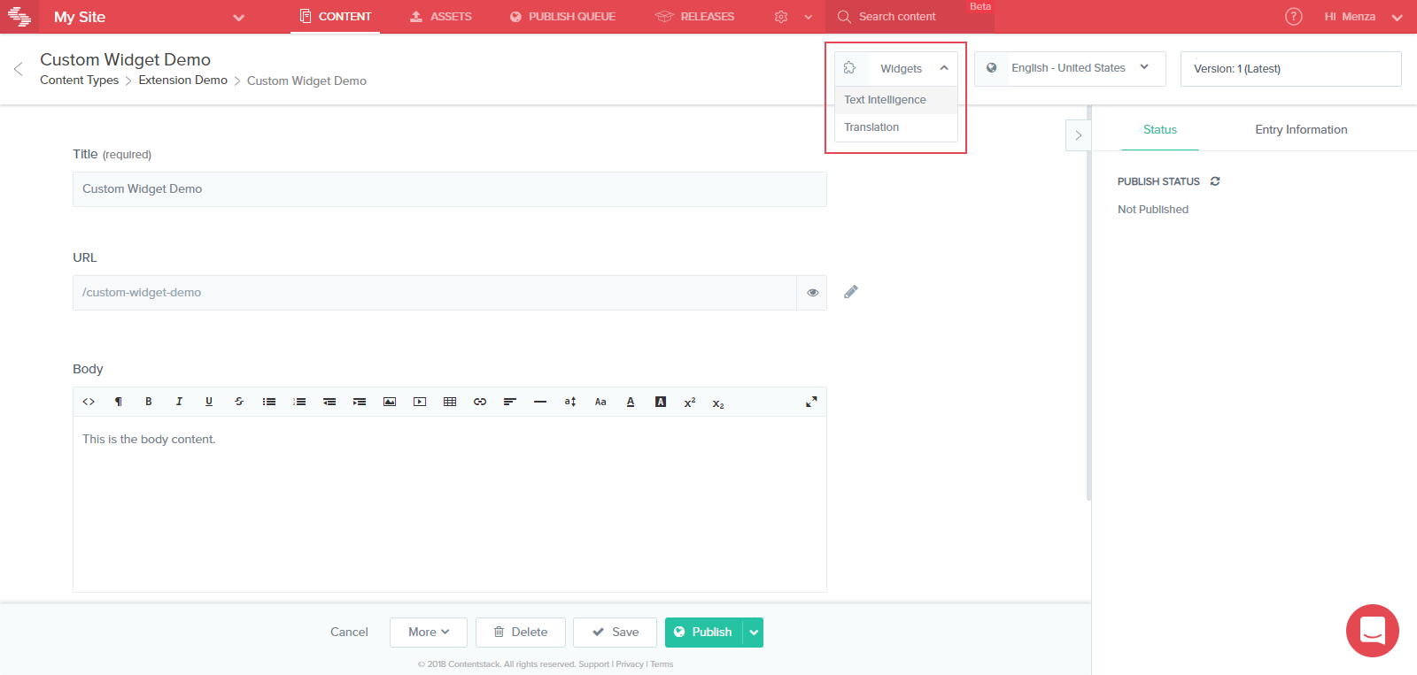
Task: Open the More options dropdown
Action: [x=429, y=633]
